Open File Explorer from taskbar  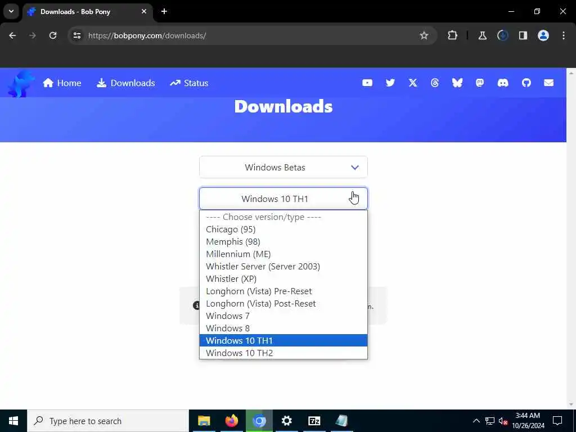(x=204, y=421)
